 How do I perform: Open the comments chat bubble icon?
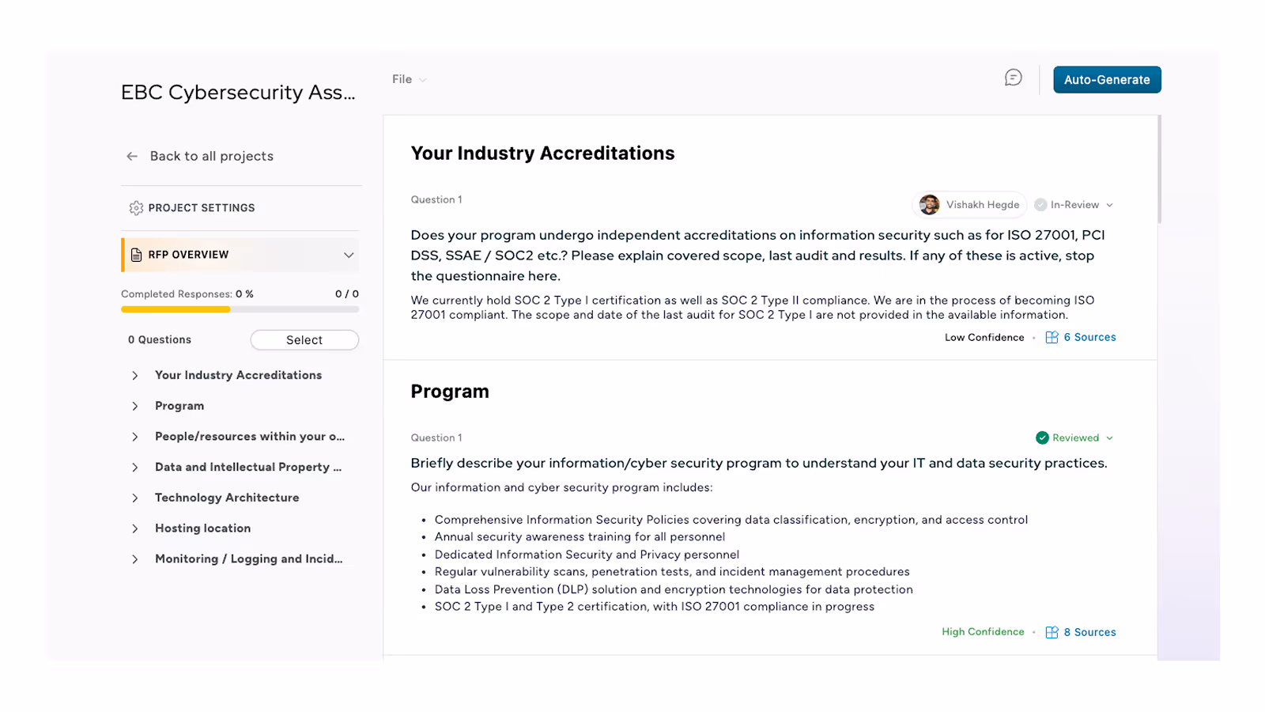[1013, 78]
